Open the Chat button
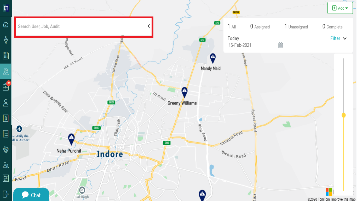This screenshot has height=201, width=357. 31,195
